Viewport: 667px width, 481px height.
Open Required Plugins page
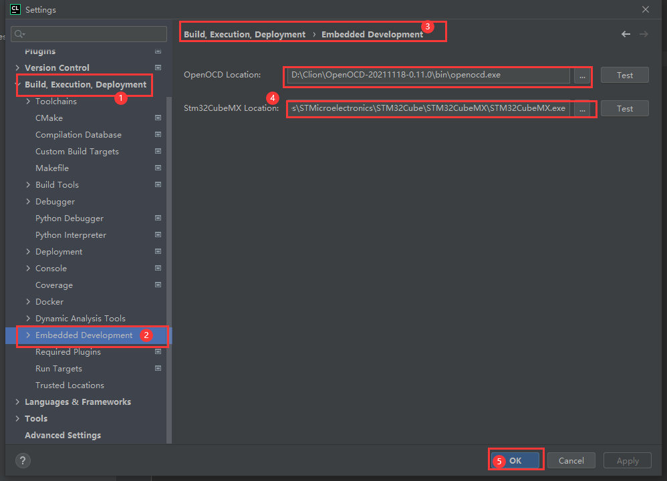click(x=68, y=351)
